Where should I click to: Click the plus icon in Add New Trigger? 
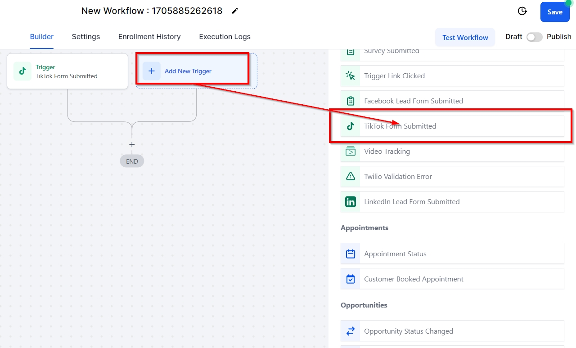[152, 71]
